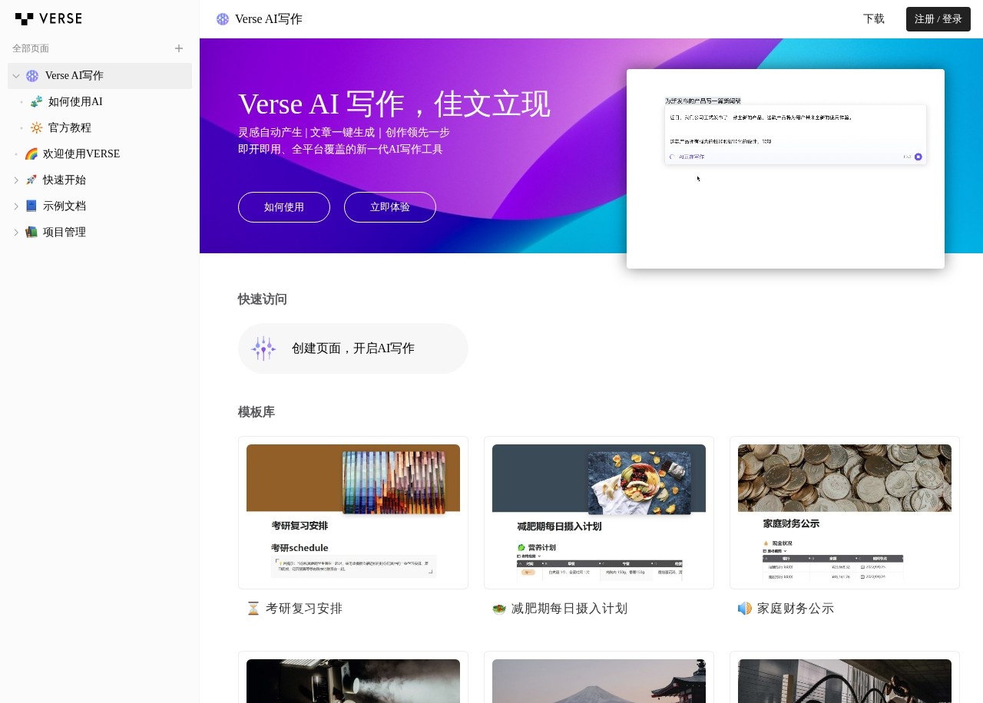Screen dimensions: 983x703
Task: Click the Verse AI写作 header icon
Action: coord(223,19)
